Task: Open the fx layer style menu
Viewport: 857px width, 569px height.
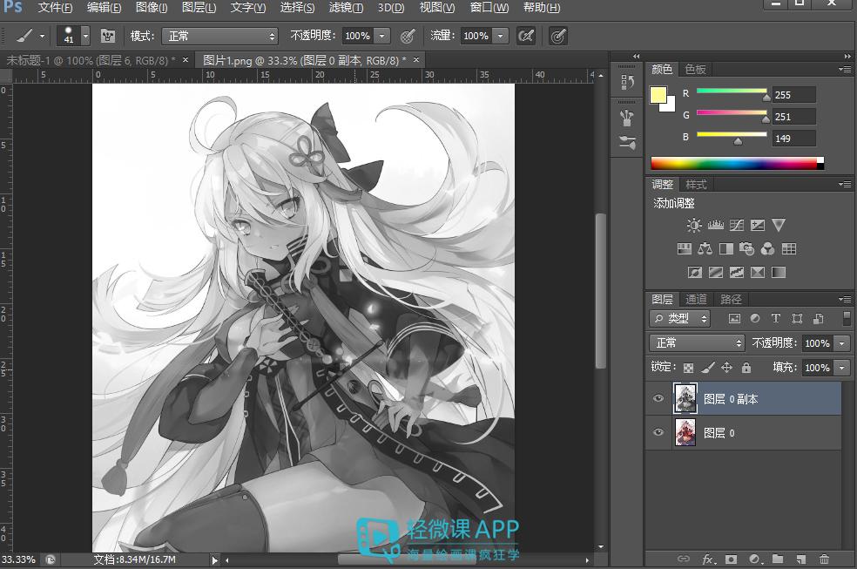Action: [708, 559]
